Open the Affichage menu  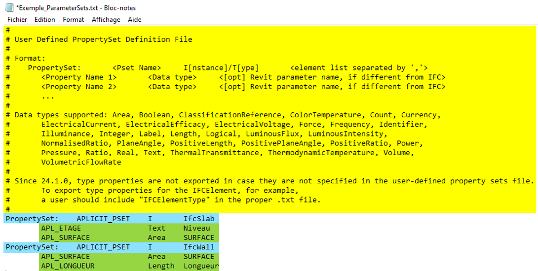106,20
